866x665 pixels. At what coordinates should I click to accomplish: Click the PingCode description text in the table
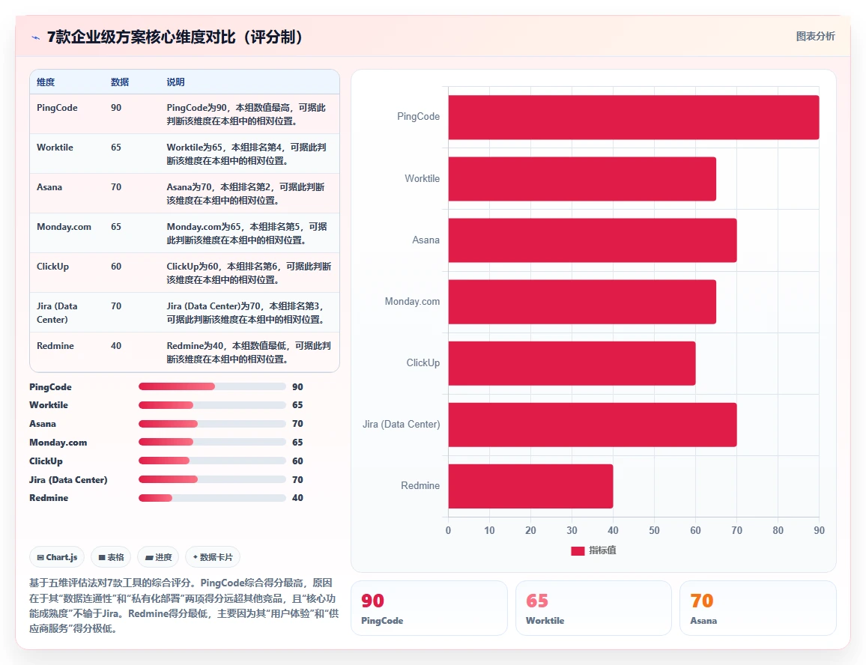pyautogui.click(x=246, y=115)
